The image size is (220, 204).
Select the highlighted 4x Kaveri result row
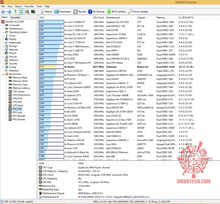point(117,67)
